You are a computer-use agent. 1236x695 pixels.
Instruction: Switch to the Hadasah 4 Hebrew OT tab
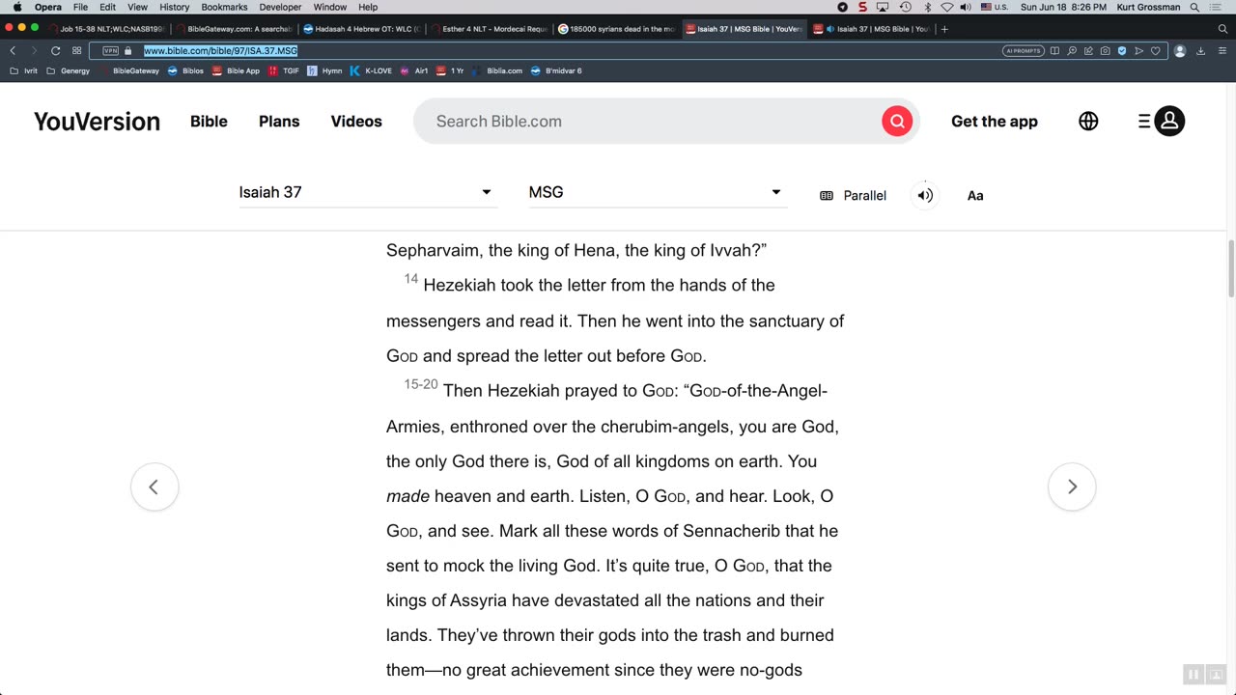click(x=361, y=29)
